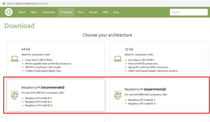Image resolution: width=210 pixels, height=122 pixels.
Task: Open the Wiki link in navbar
Action: pos(105,12)
